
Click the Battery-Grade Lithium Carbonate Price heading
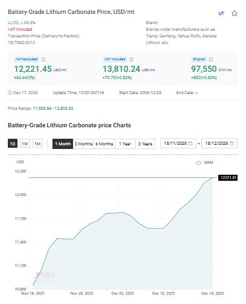click(71, 12)
